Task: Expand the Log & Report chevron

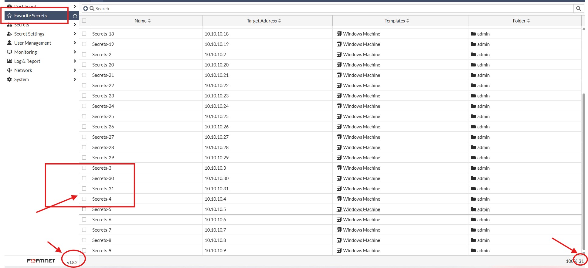Action: [75, 61]
